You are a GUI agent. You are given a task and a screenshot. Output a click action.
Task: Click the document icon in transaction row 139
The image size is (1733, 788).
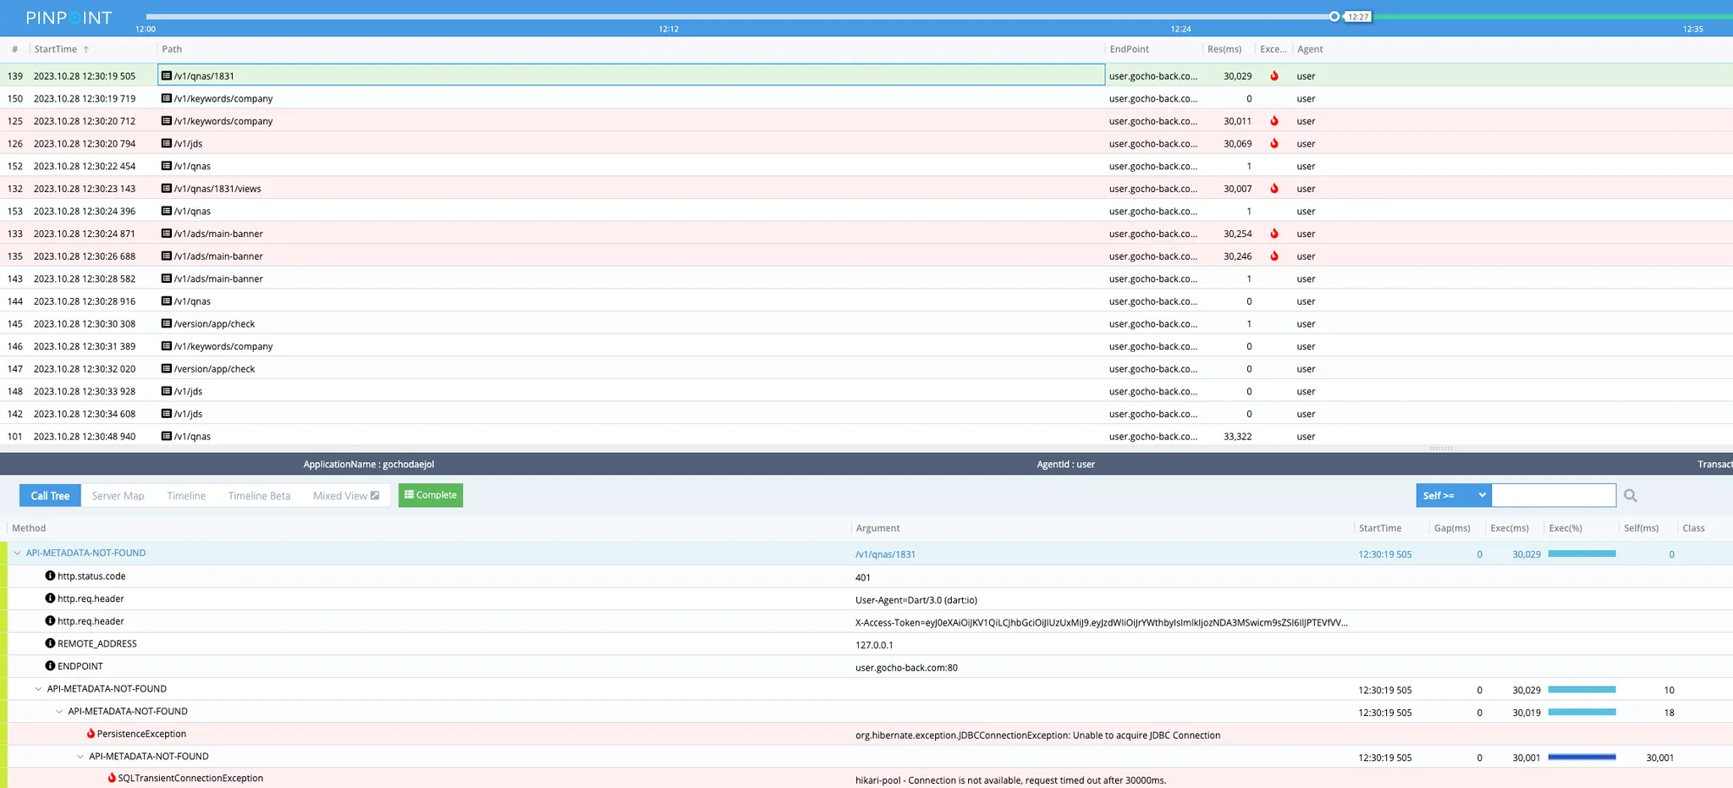tap(167, 75)
